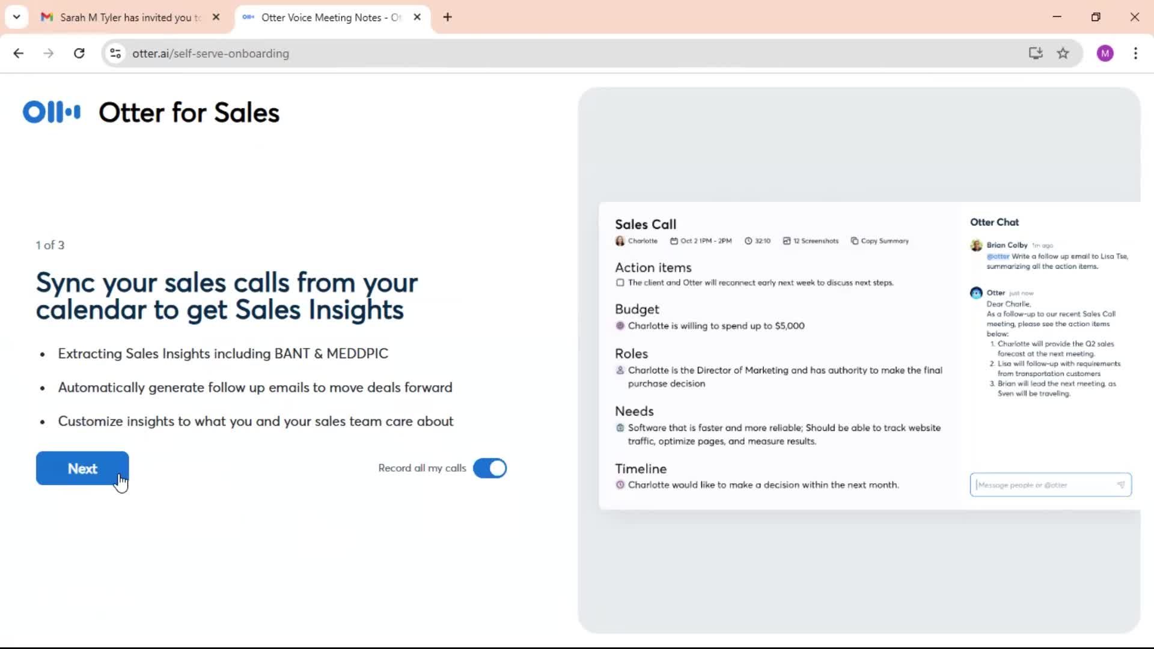Click the 'Otter Chat' panel heading
Image resolution: width=1154 pixels, height=649 pixels.
(x=994, y=222)
